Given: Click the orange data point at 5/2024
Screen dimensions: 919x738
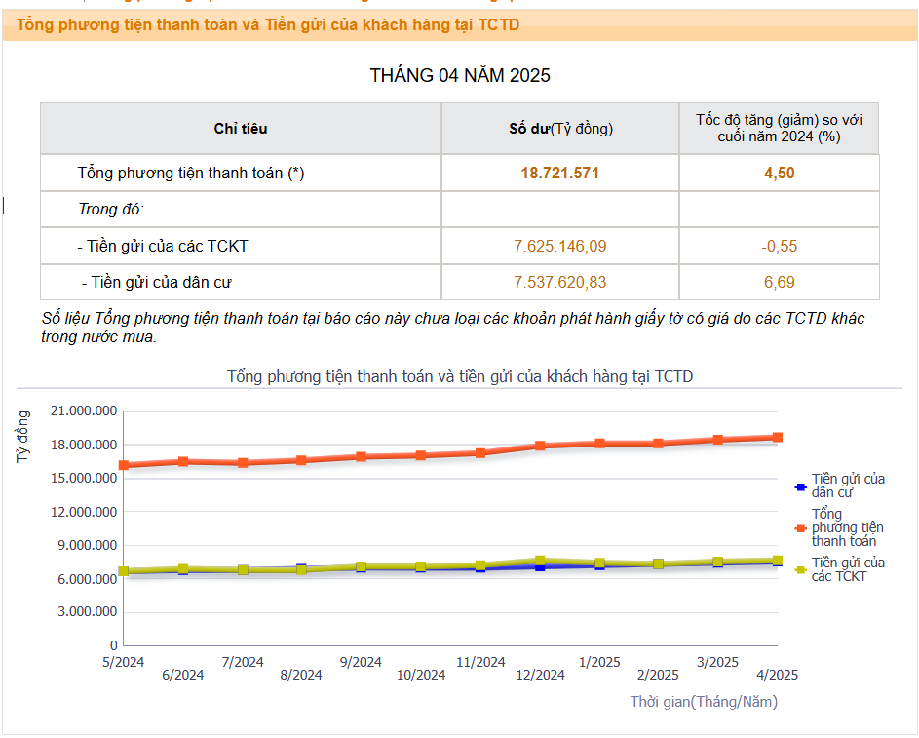Looking at the screenshot, I should click(124, 465).
